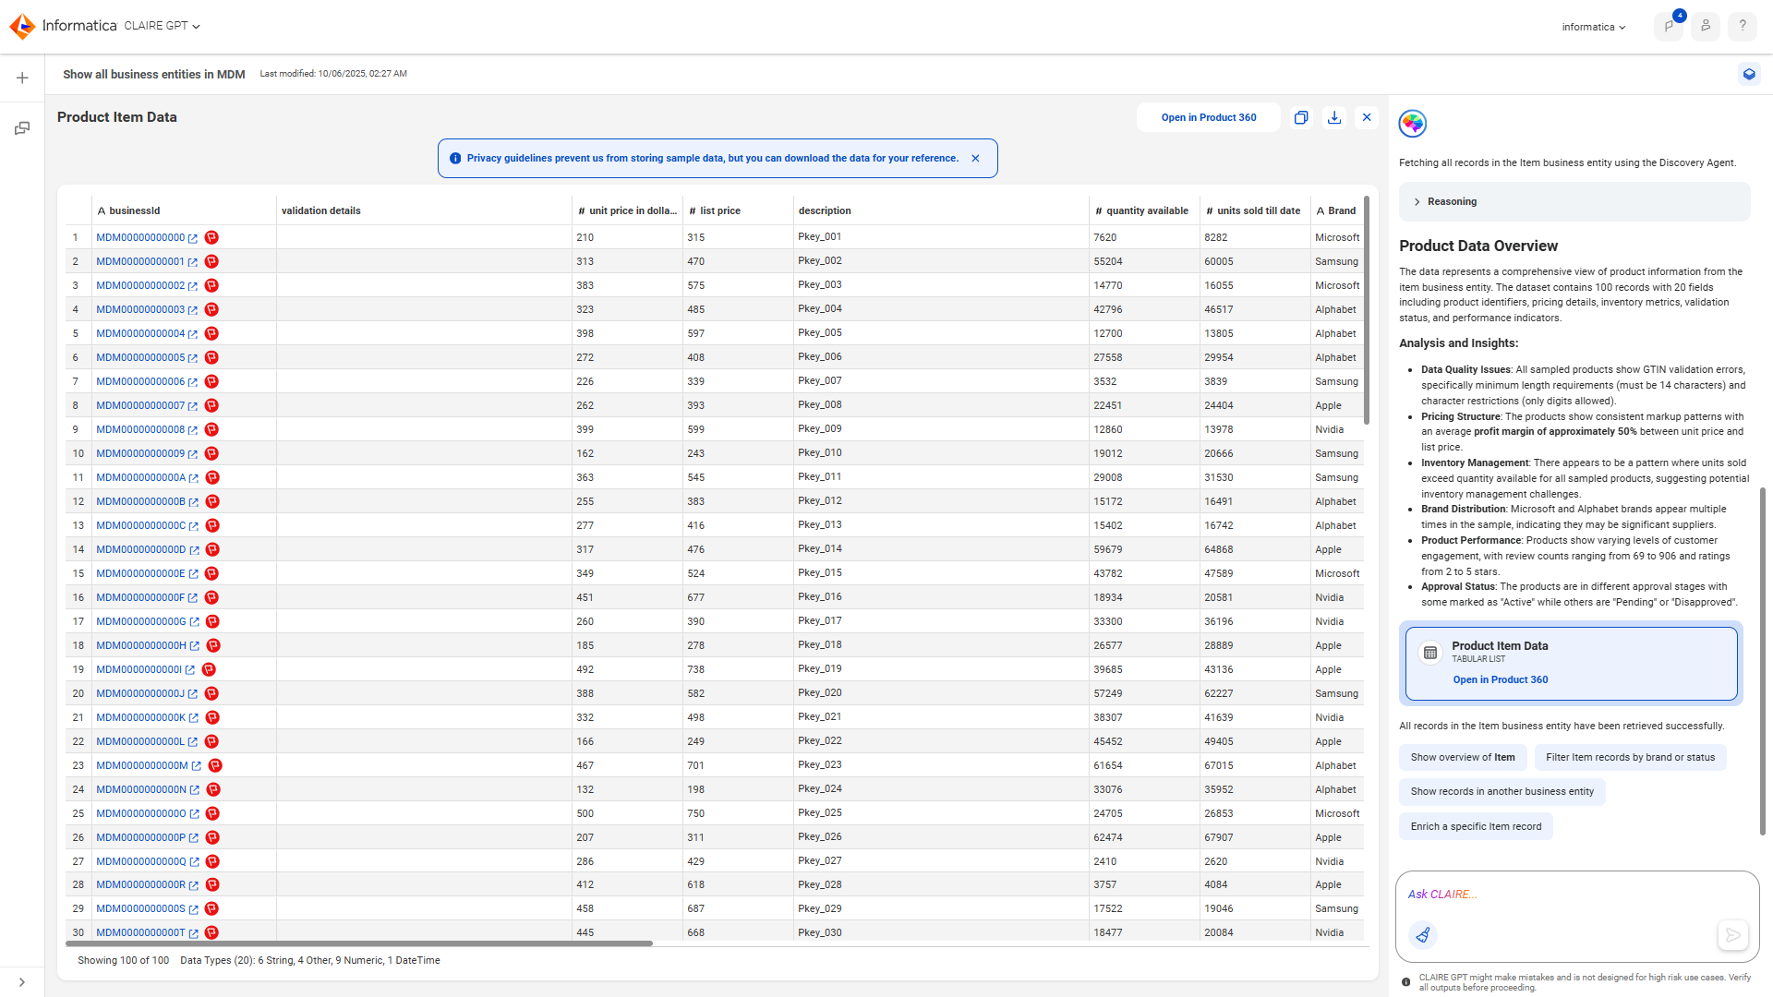
Task: Click external-link icon for MDM000000000I
Action: pyautogui.click(x=190, y=670)
